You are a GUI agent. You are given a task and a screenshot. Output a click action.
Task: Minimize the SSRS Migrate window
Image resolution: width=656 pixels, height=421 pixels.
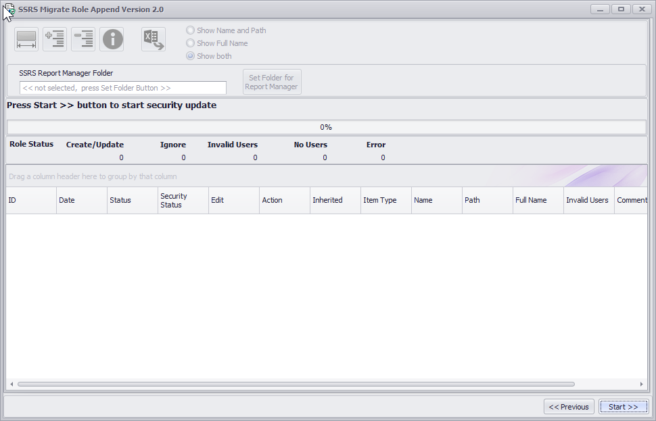pyautogui.click(x=600, y=9)
